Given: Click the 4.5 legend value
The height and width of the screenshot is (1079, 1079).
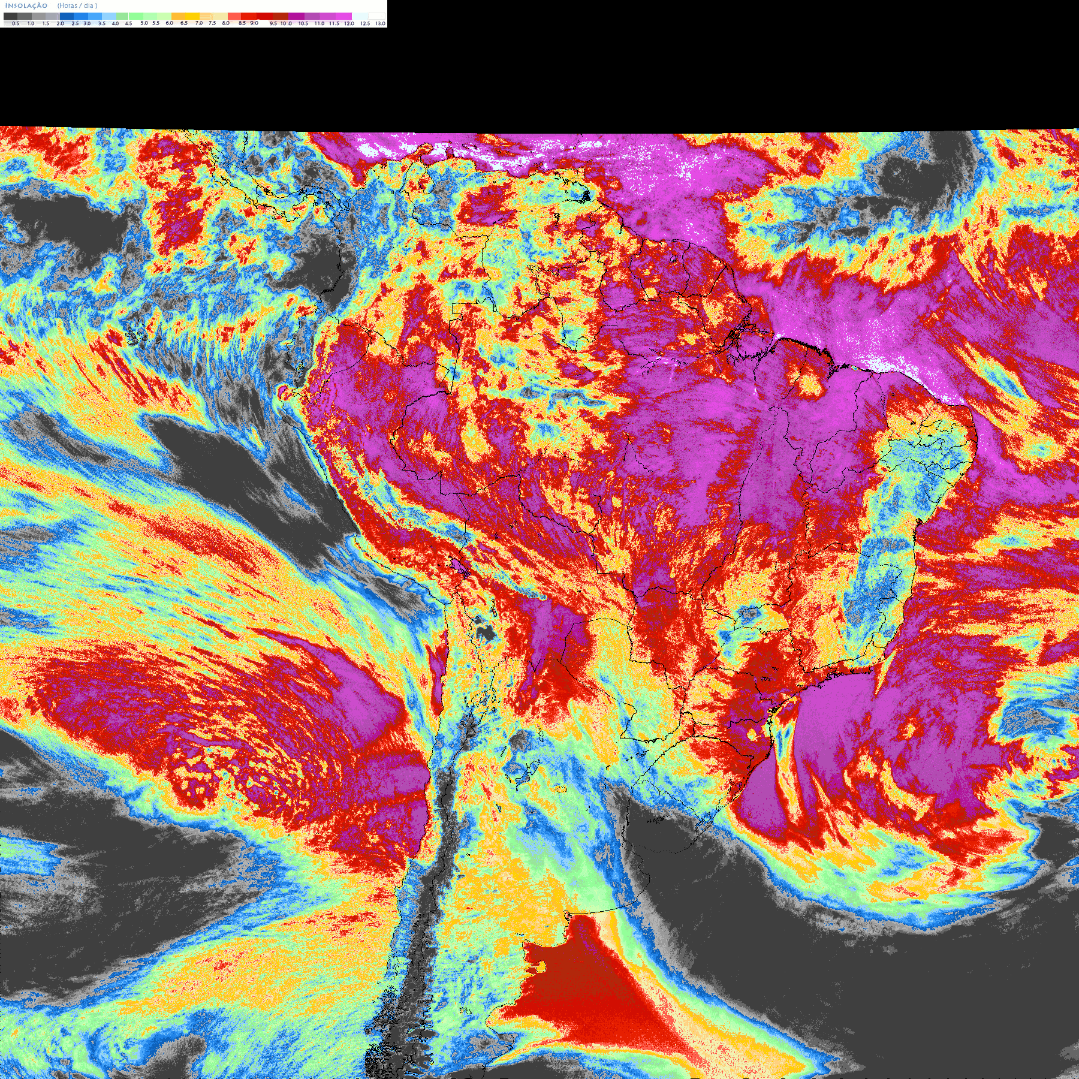Looking at the screenshot, I should pyautogui.click(x=128, y=23).
